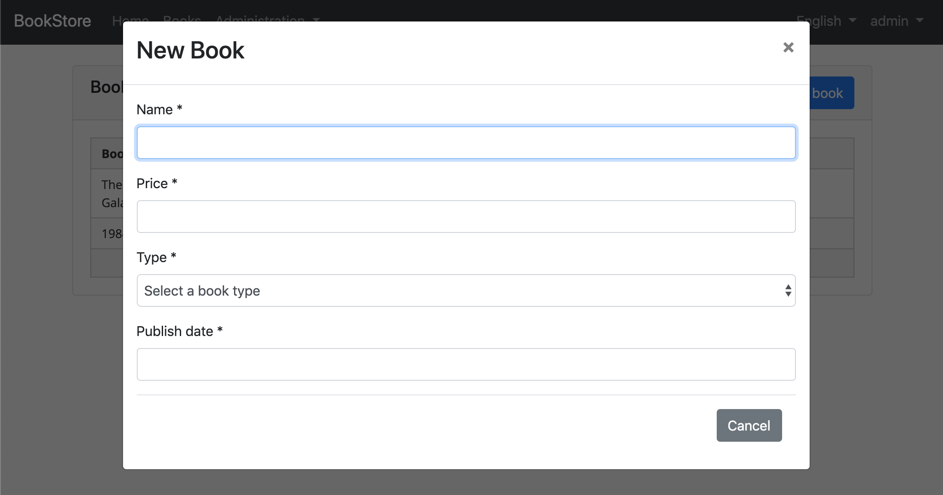Click the Name input field
This screenshot has height=495, width=943.
pos(466,143)
